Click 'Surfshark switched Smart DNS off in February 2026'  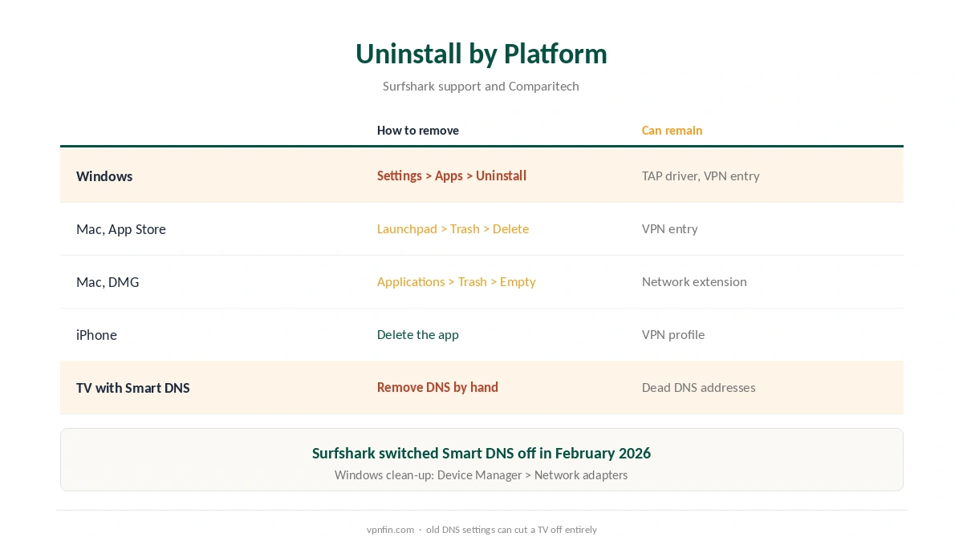pos(481,453)
